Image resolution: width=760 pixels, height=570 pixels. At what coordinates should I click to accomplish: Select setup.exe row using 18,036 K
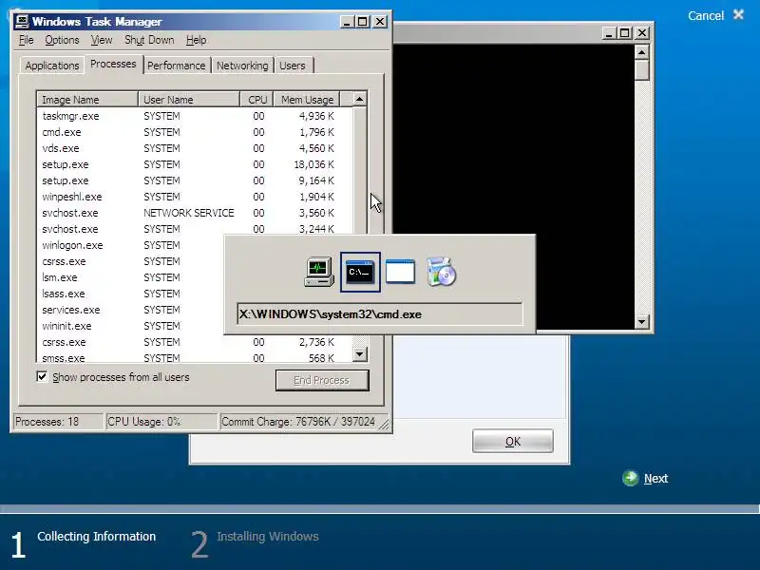pos(195,164)
